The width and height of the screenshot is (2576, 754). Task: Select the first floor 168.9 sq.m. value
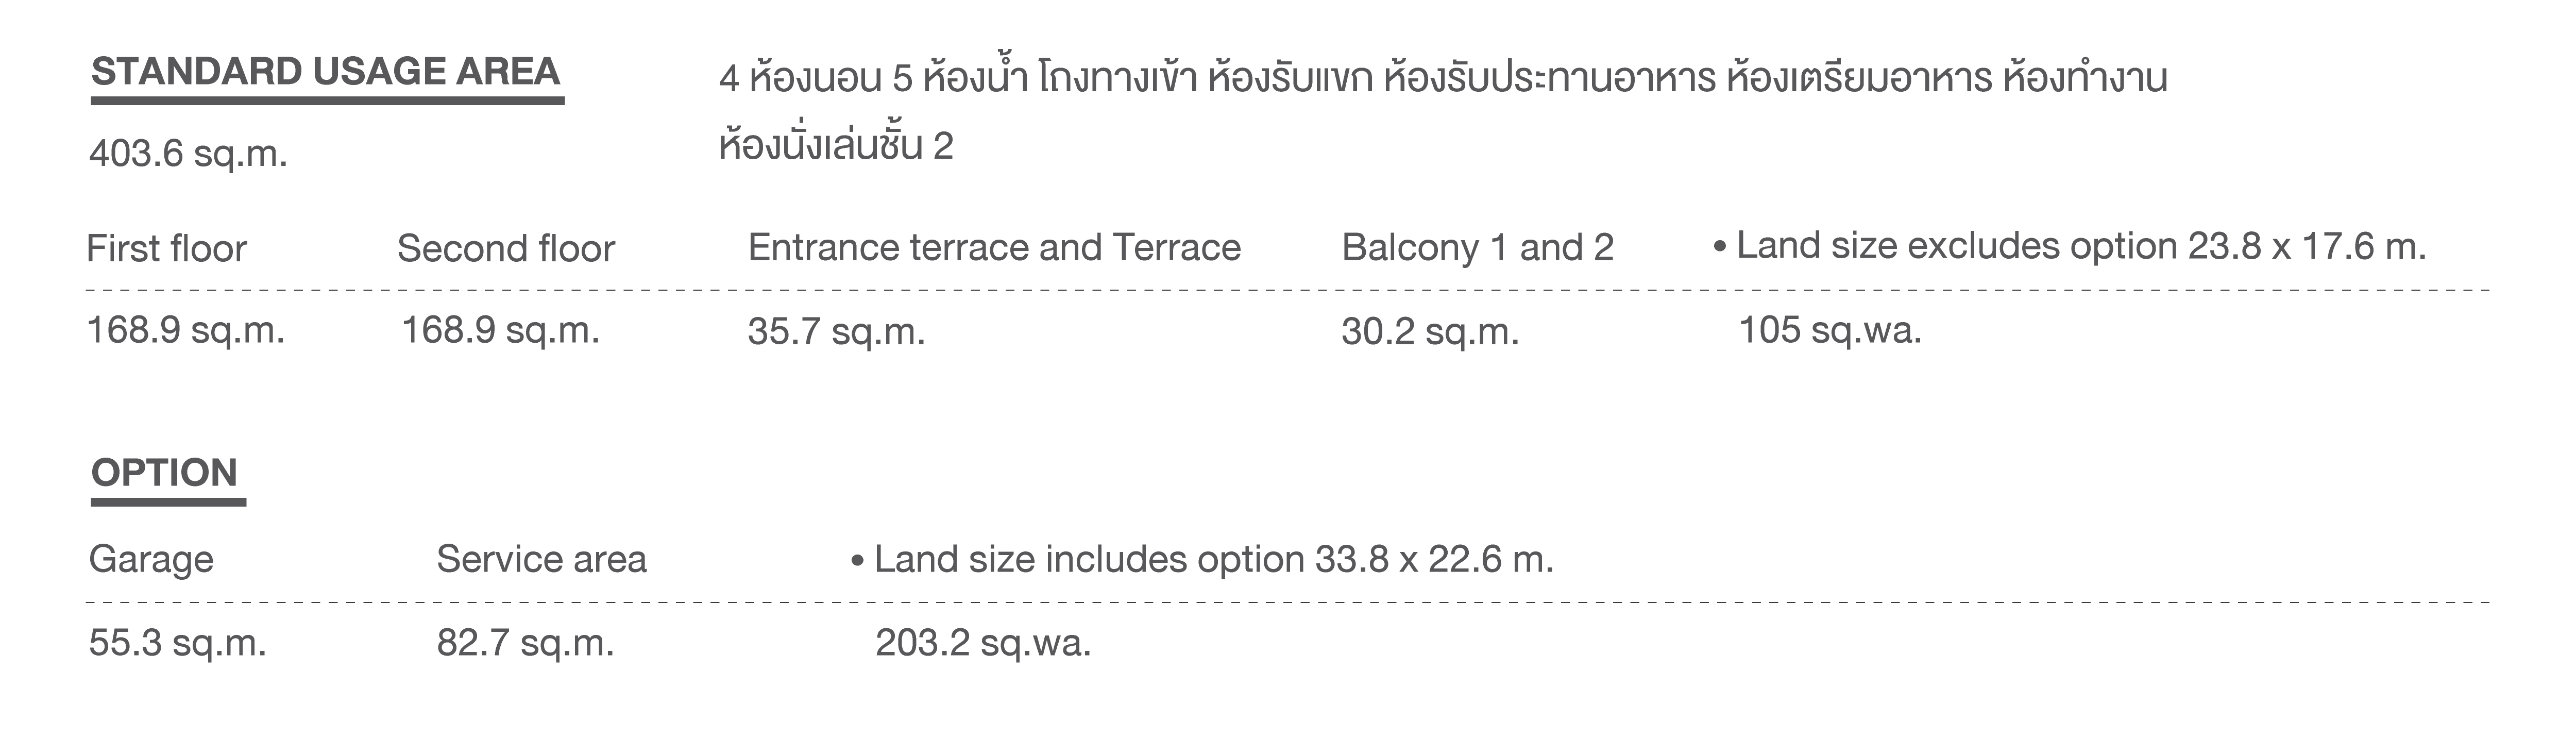[186, 330]
